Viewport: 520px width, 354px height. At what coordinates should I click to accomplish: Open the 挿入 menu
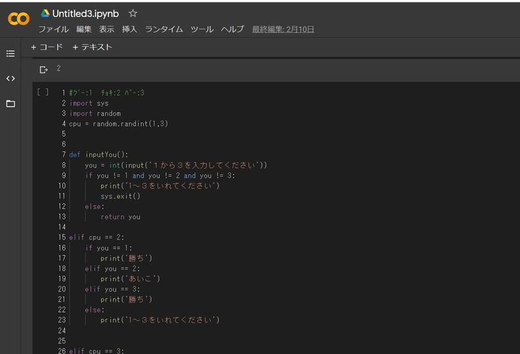pos(129,29)
